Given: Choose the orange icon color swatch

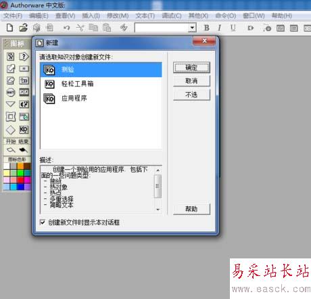Looking at the screenshot, I should point(20,166).
